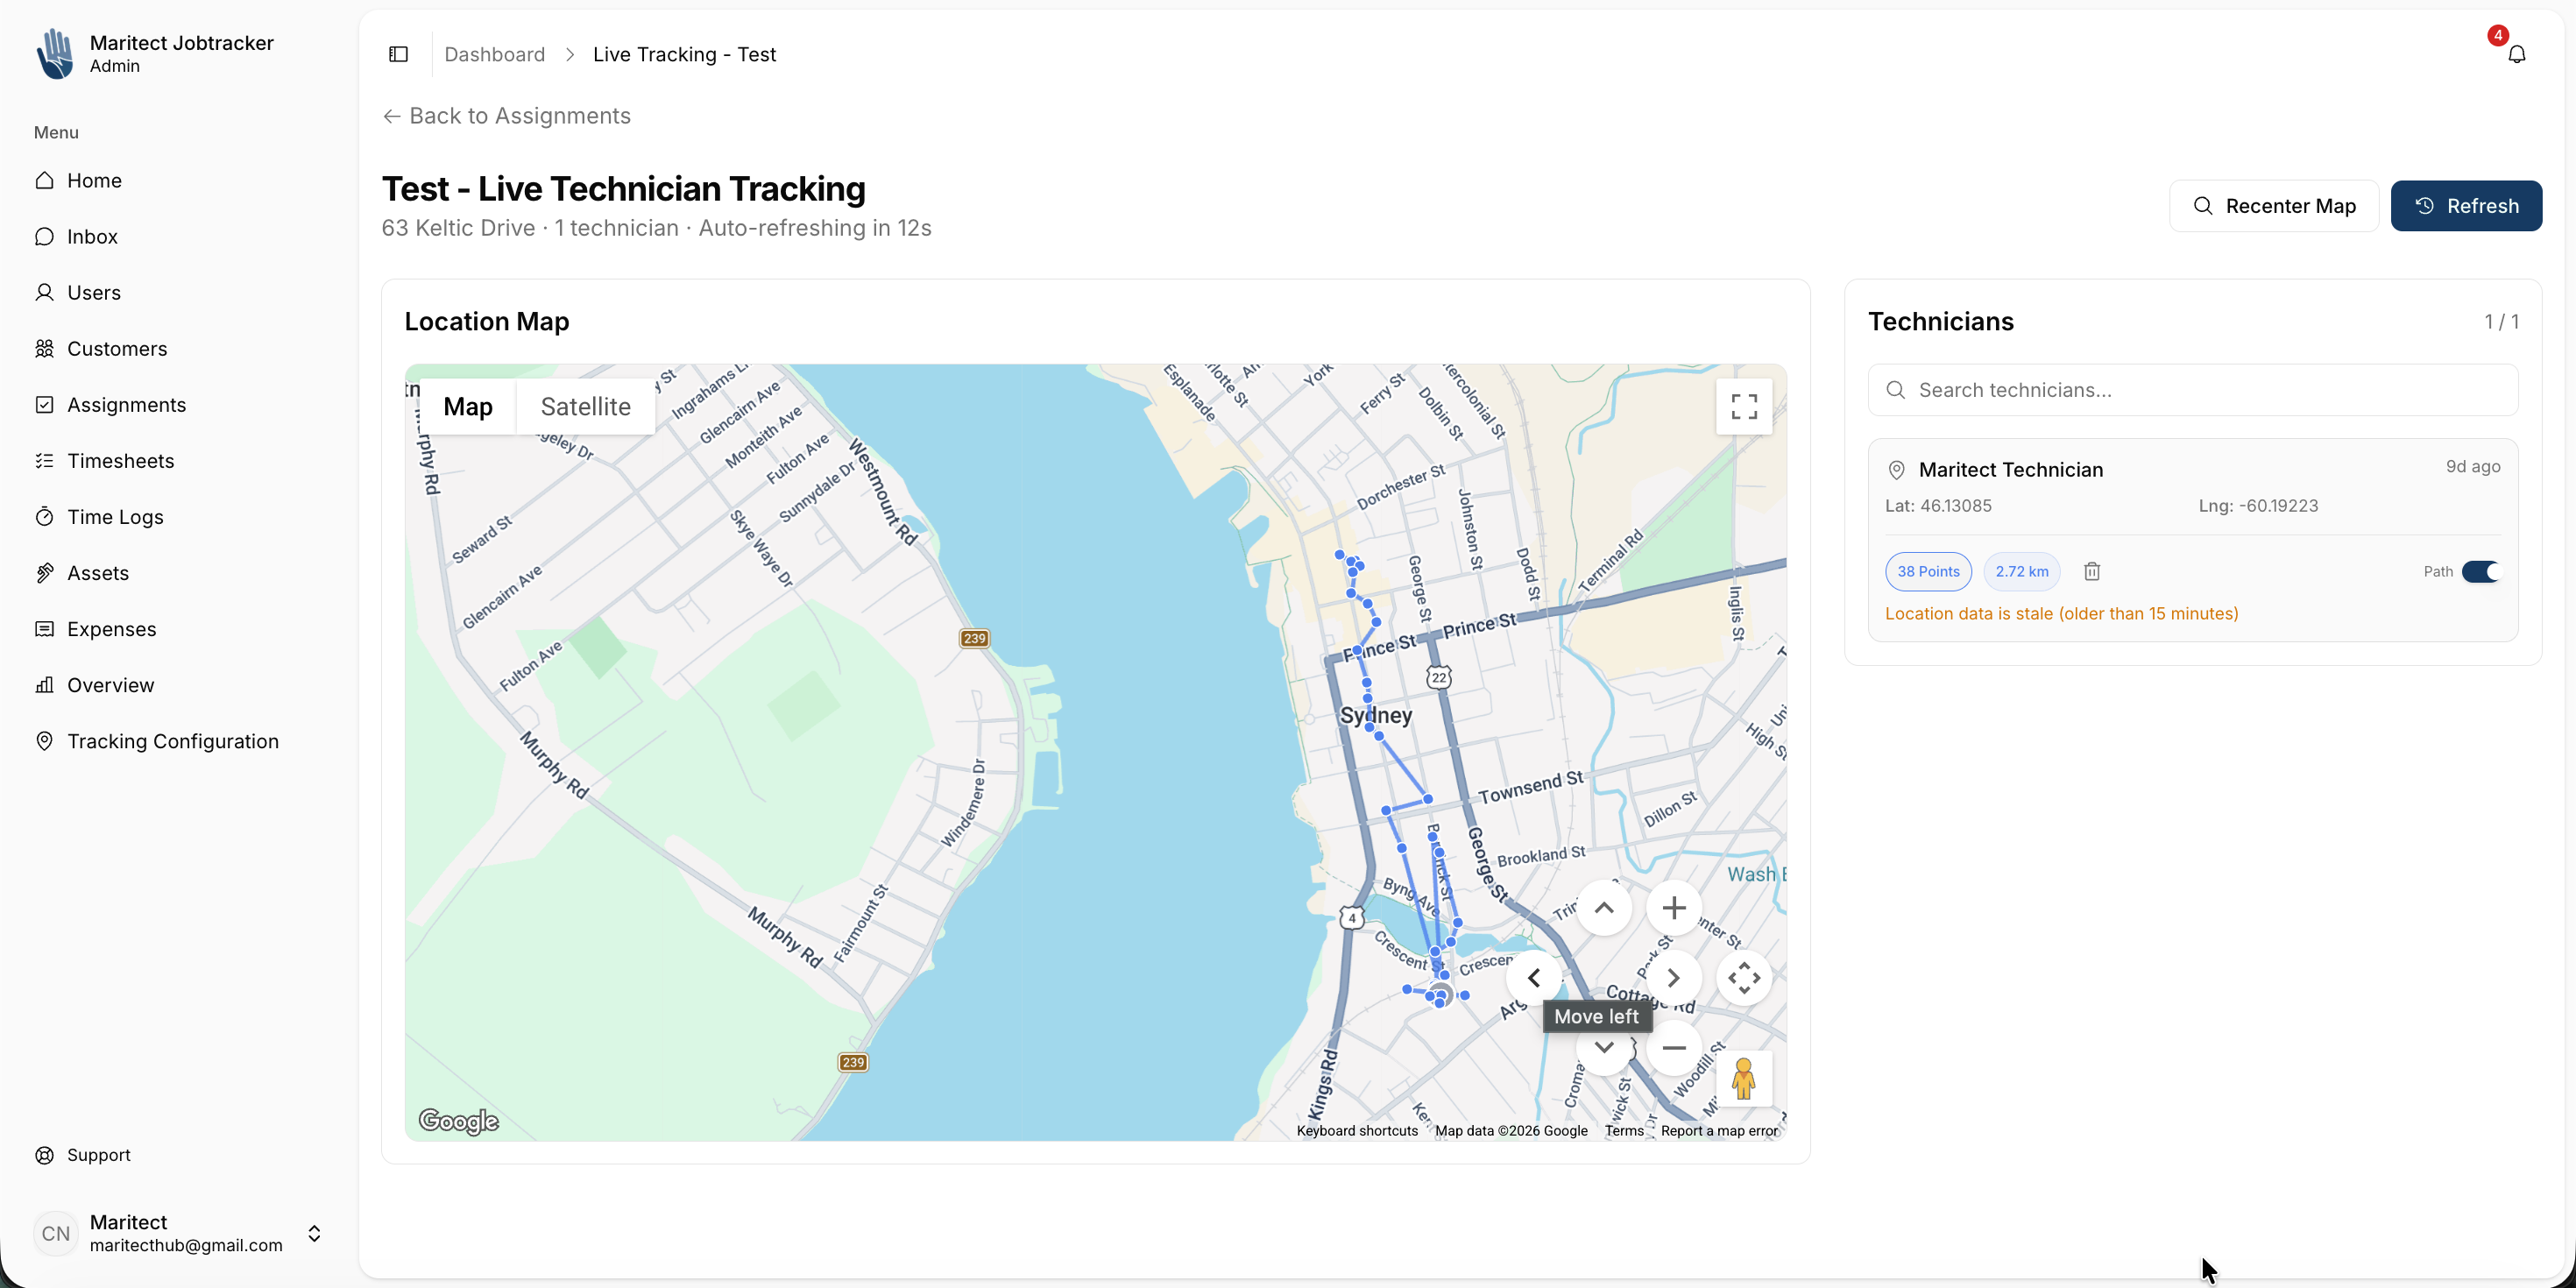The image size is (2576, 1288).
Task: Move the map right
Action: click(1673, 978)
